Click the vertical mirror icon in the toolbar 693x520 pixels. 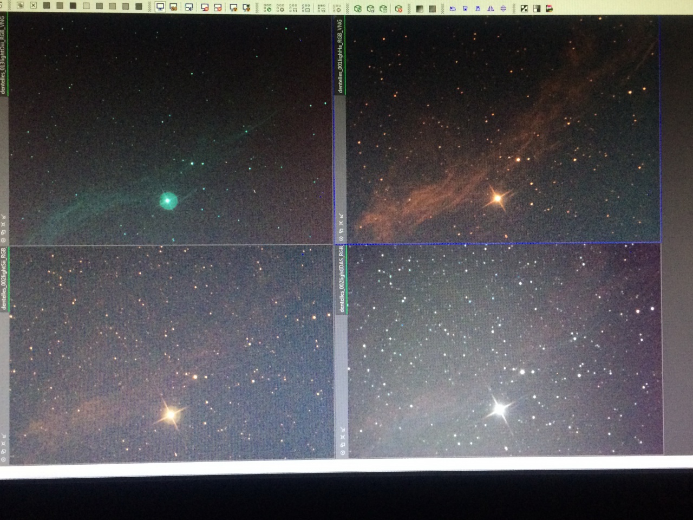[x=504, y=9]
